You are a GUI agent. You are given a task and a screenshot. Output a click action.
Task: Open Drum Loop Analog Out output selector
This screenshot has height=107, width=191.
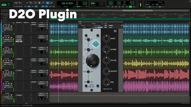click(x=42, y=26)
